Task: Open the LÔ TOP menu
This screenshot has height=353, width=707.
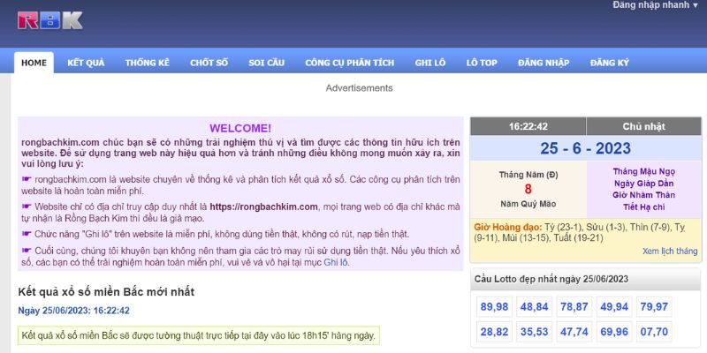Action: click(482, 63)
